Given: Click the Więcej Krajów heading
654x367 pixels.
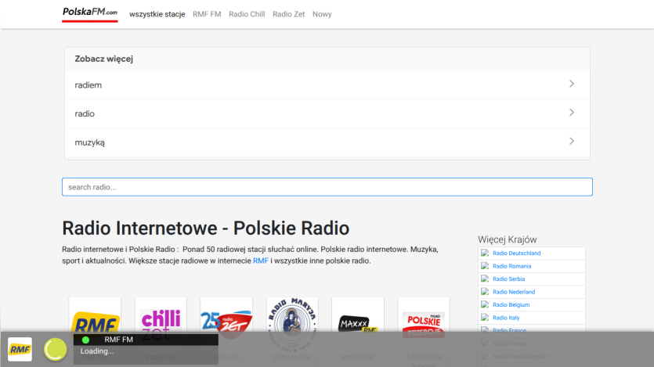Looking at the screenshot, I should click(x=508, y=239).
